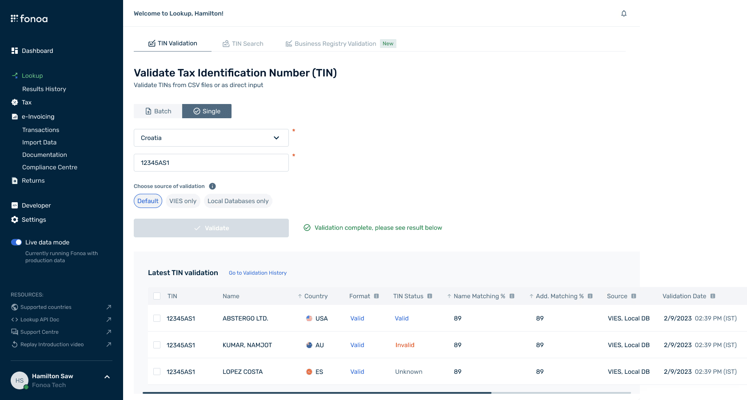Viewport: 747px width, 400px height.
Task: Click the AU flag in KUMAR row
Action: coord(309,345)
